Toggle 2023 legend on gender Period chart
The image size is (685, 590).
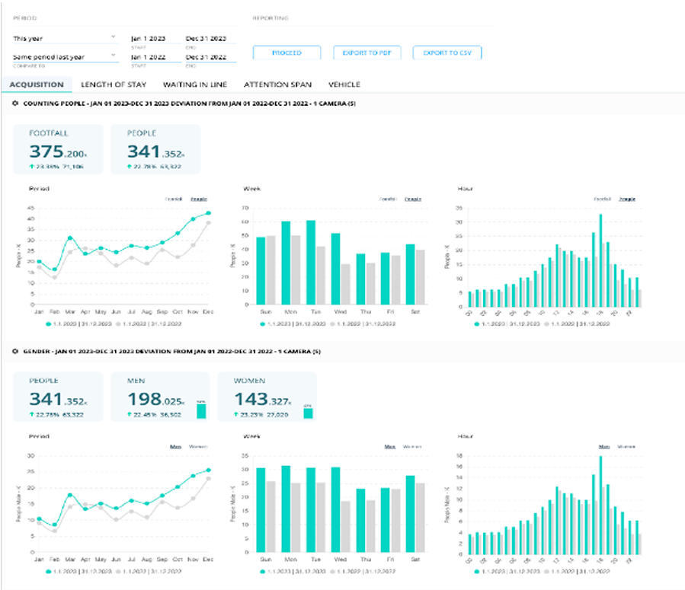78,571
